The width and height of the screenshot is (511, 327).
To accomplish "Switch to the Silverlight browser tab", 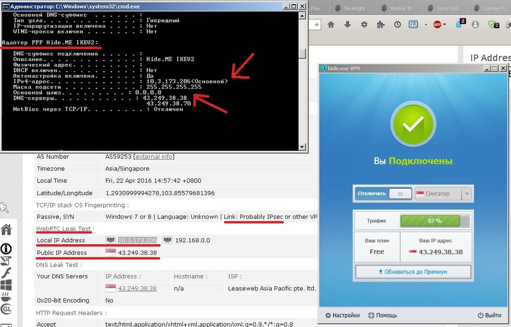I will (353, 9).
